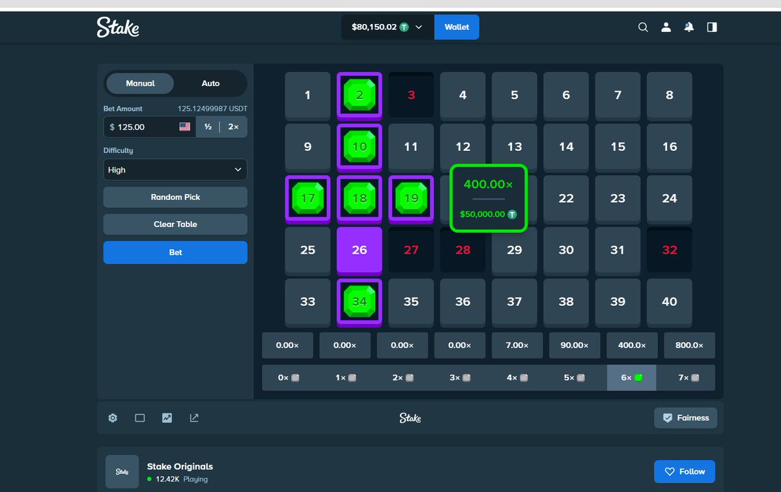Image resolution: width=781 pixels, height=492 pixels.
Task: Click the Stake Originals title link
Action: tap(180, 467)
